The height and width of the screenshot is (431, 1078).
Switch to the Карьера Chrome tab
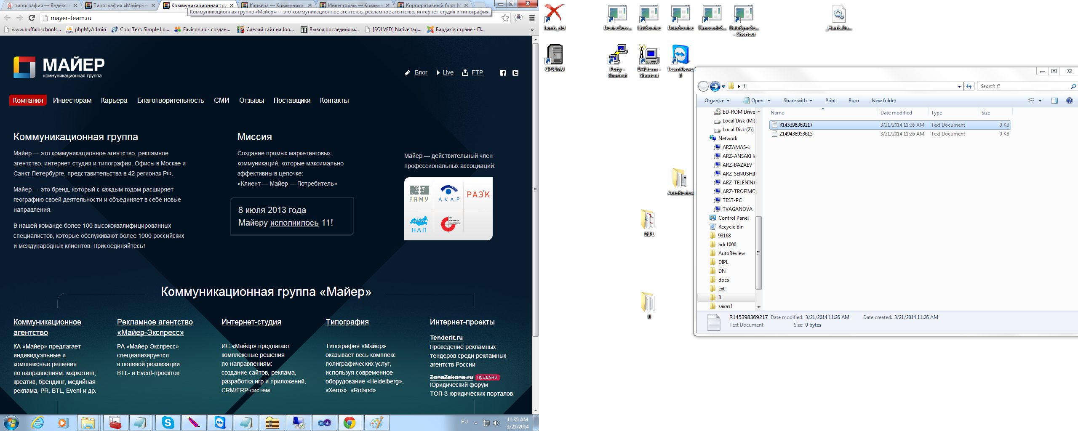coord(276,5)
